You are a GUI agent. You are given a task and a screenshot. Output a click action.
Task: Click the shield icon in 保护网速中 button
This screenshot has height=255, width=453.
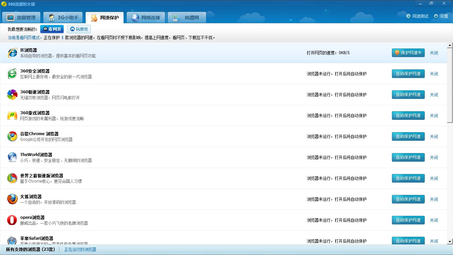tap(397, 53)
